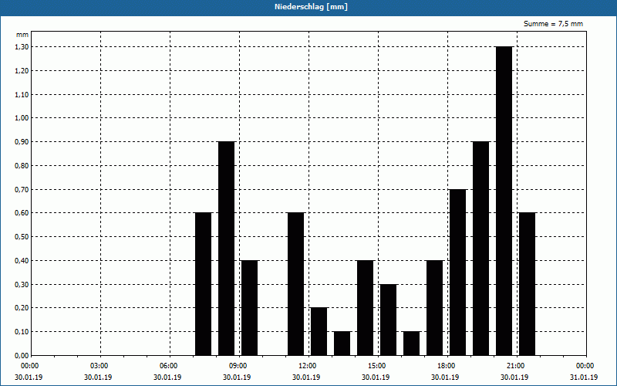Click the 03:00 time label on the x-axis

(99, 366)
